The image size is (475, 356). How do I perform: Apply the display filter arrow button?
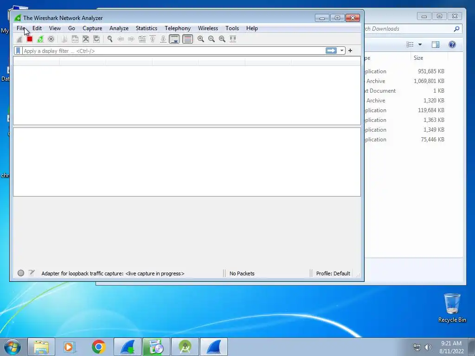pos(331,51)
